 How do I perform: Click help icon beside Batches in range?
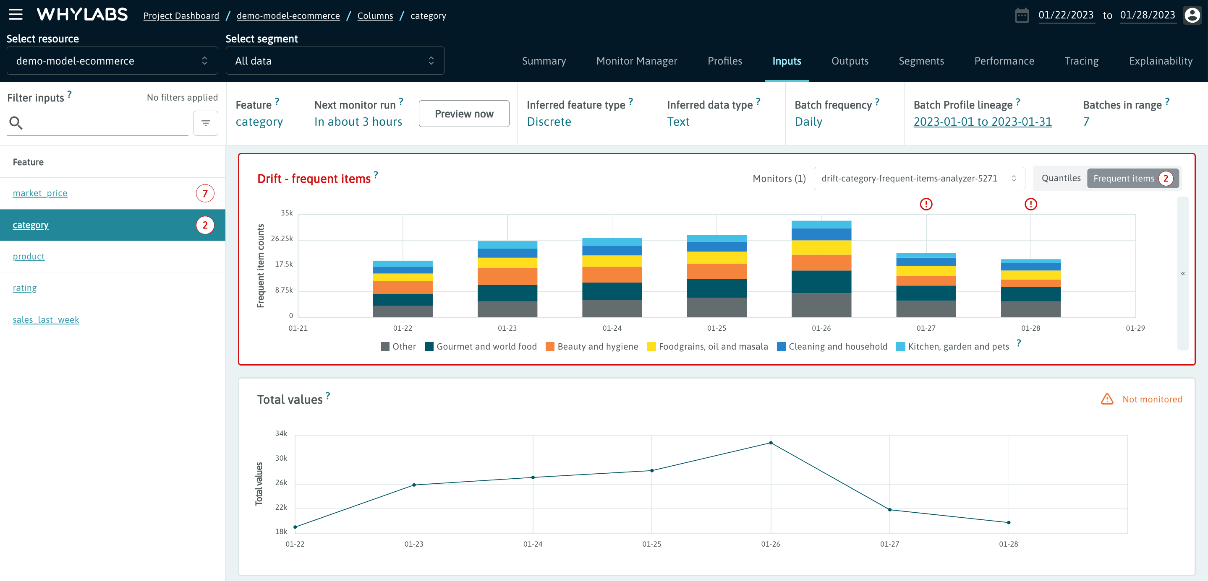1167,101
